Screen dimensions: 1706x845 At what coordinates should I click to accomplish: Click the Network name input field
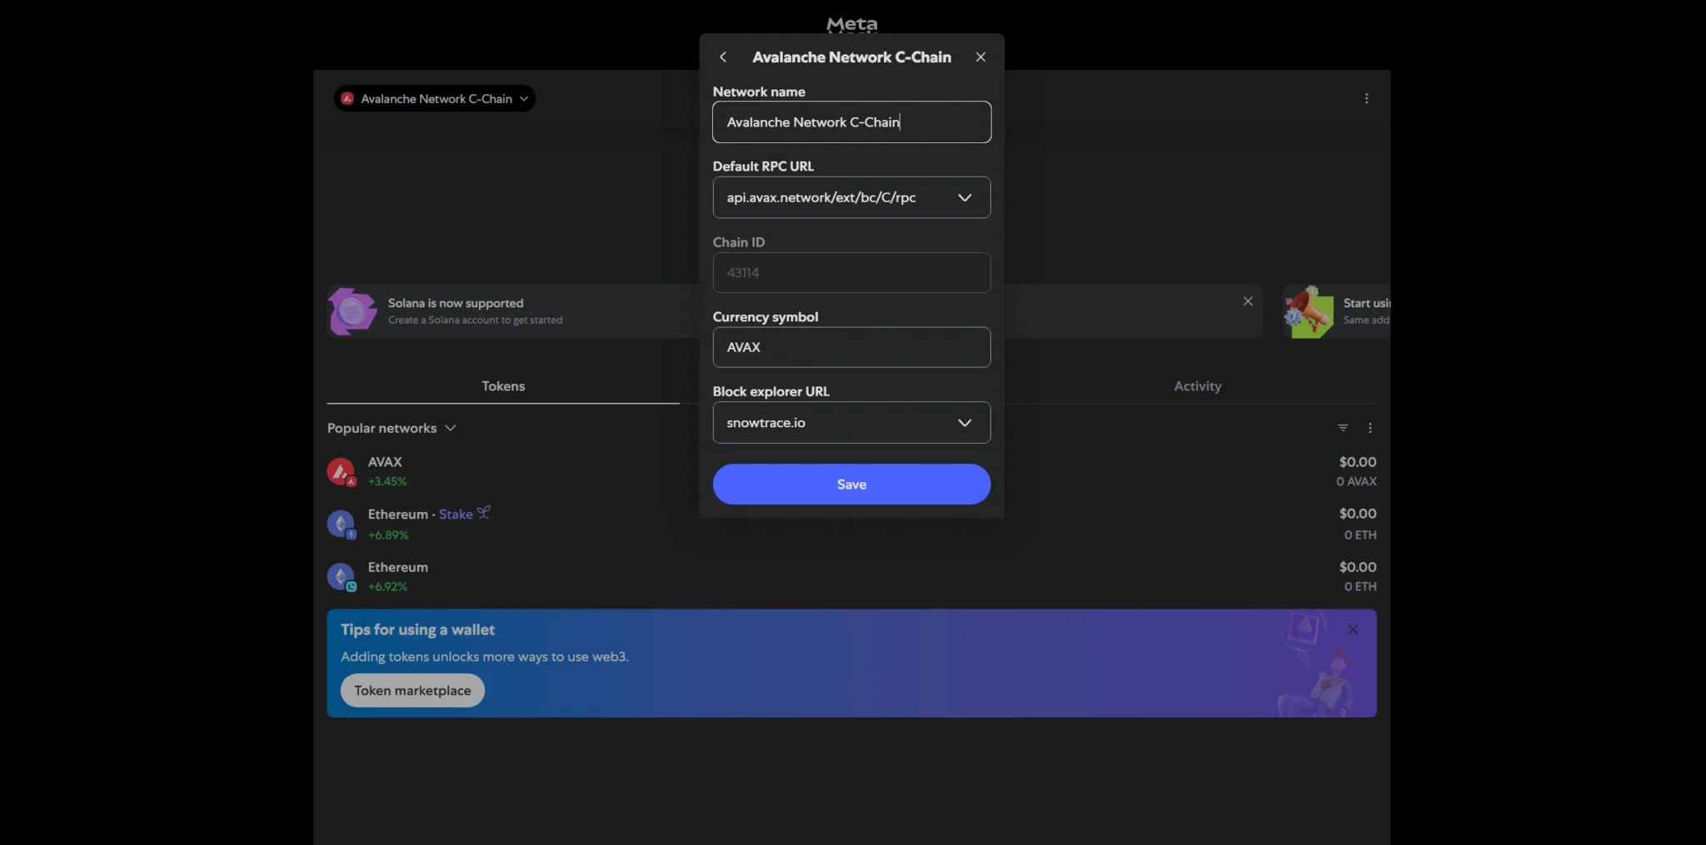pyautogui.click(x=851, y=122)
